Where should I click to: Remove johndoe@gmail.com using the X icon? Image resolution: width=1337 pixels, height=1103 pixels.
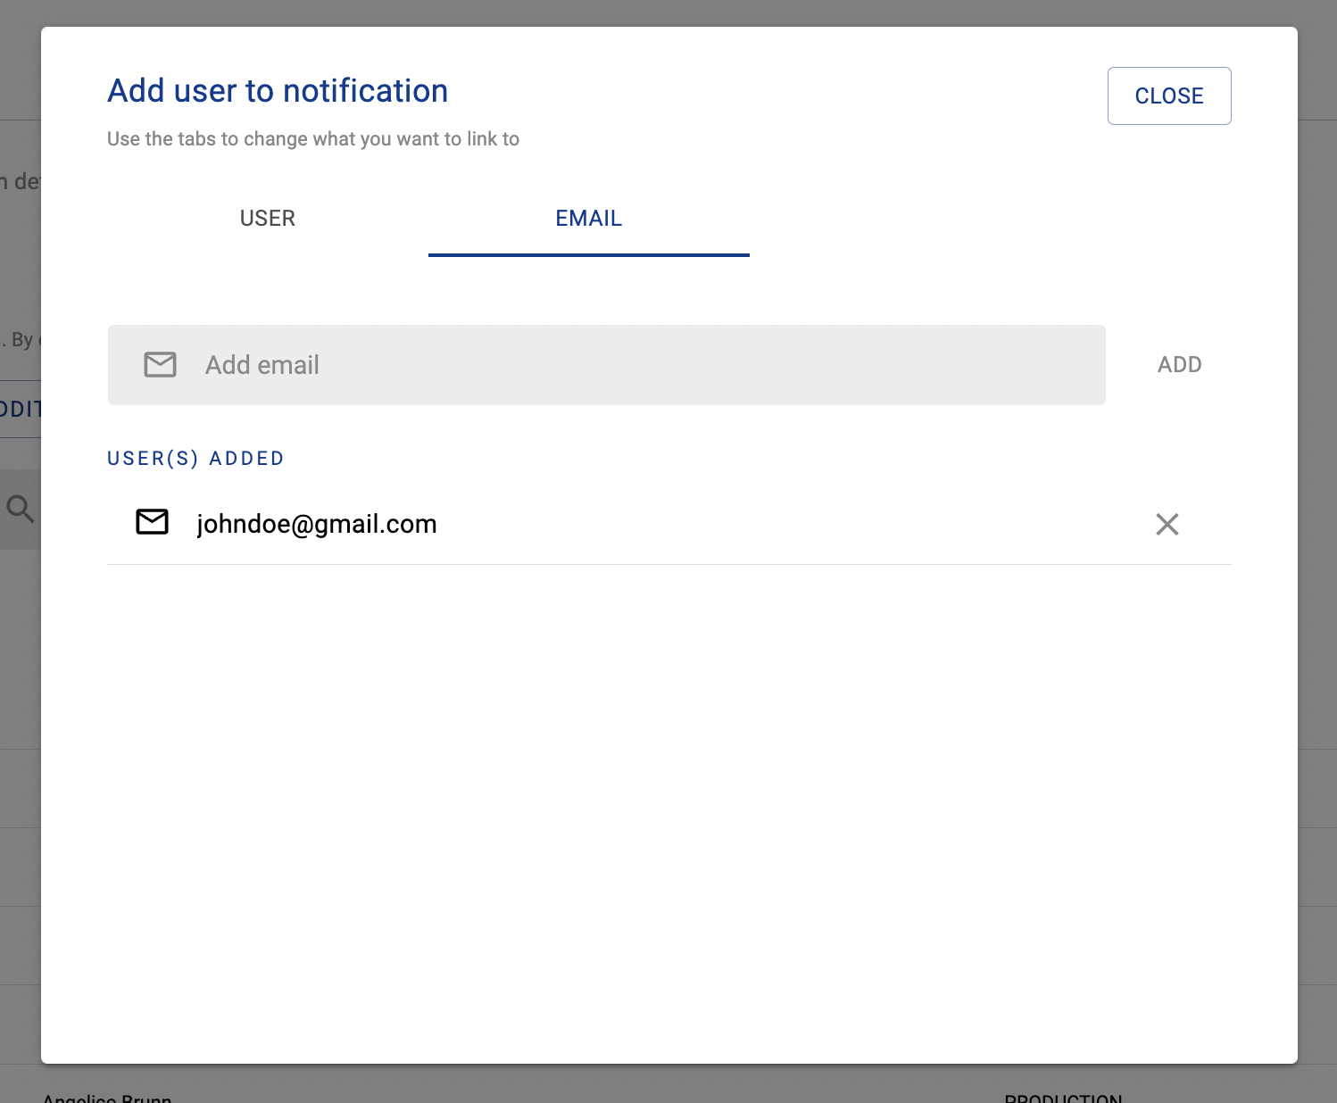pos(1167,524)
